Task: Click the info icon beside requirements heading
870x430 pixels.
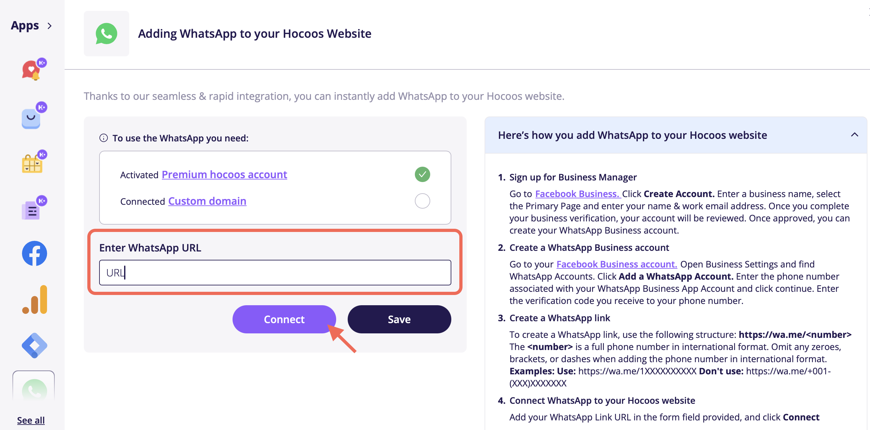Action: [x=103, y=138]
